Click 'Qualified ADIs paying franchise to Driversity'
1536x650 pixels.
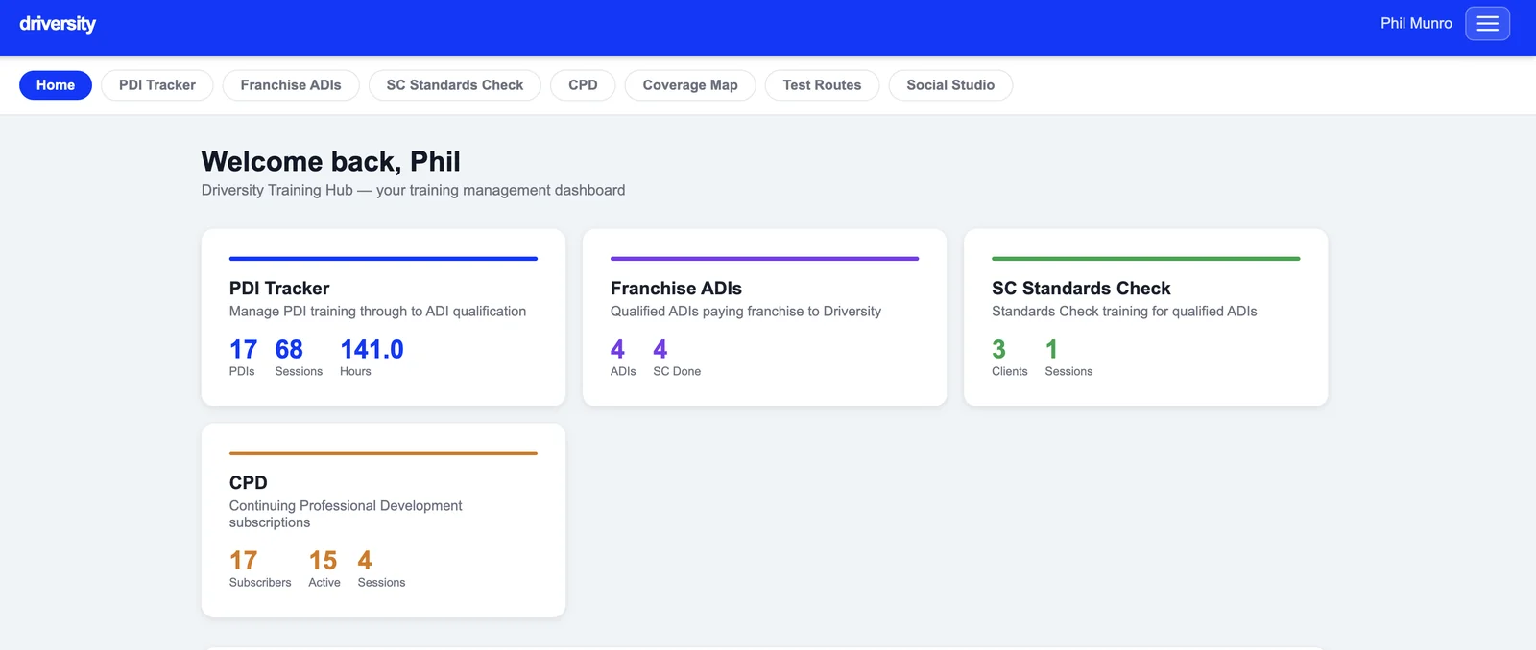tap(746, 312)
